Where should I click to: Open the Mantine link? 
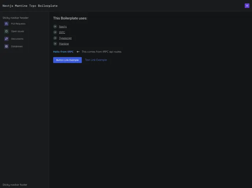tap(64, 44)
